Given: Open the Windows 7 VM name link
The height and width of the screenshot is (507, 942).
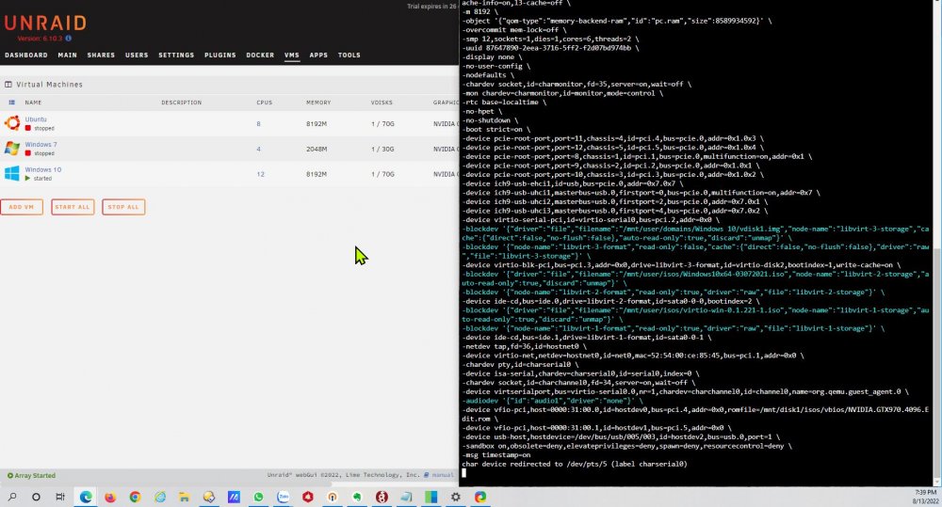Looking at the screenshot, I should coord(41,145).
